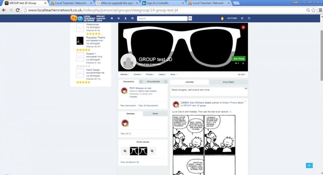This screenshot has width=323, height=175.
Task: Expand the More dropdown in group menu
Action: point(174,74)
